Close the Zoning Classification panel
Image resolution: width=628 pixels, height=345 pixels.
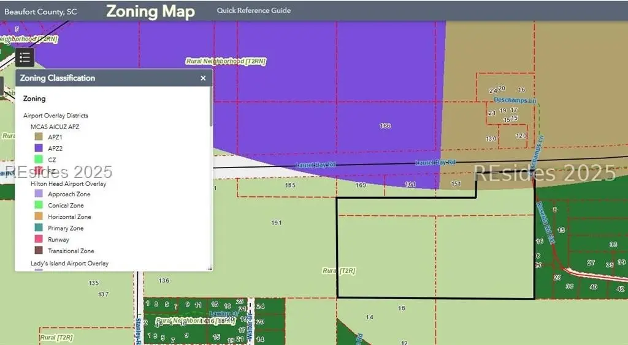tap(203, 78)
